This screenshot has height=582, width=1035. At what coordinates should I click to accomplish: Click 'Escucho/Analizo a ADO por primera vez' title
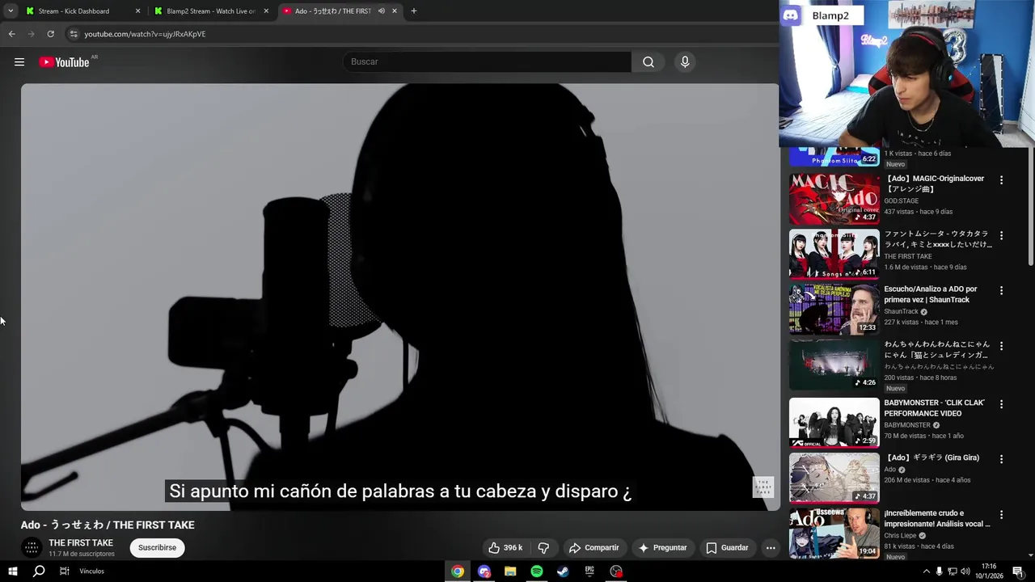pyautogui.click(x=931, y=294)
